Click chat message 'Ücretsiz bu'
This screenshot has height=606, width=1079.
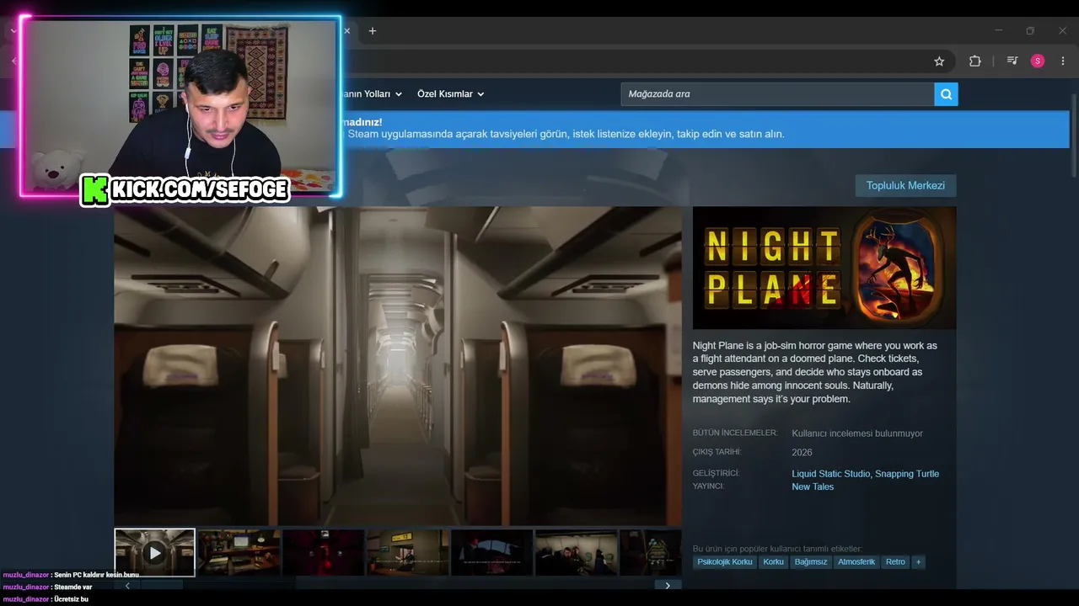click(71, 599)
